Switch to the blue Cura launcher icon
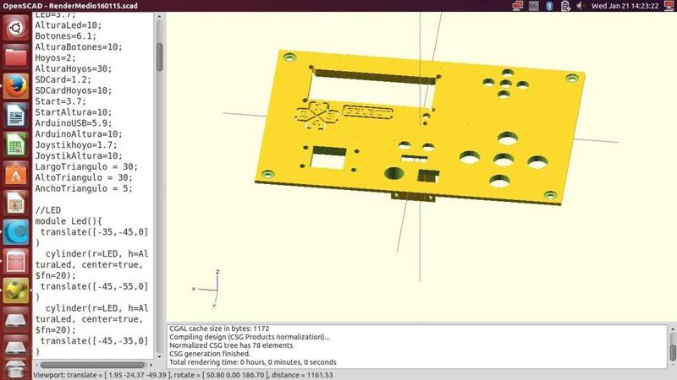Screen dimensions: 677x380 pyautogui.click(x=15, y=233)
